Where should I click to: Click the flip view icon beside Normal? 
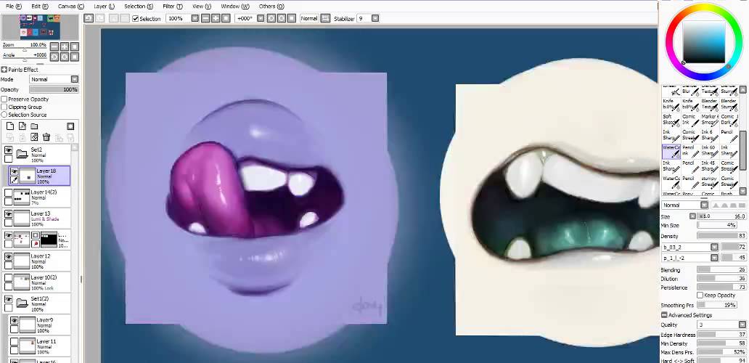click(325, 18)
